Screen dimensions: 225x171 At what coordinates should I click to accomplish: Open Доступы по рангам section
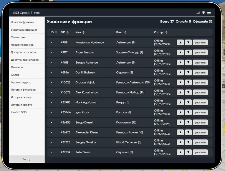27,52
